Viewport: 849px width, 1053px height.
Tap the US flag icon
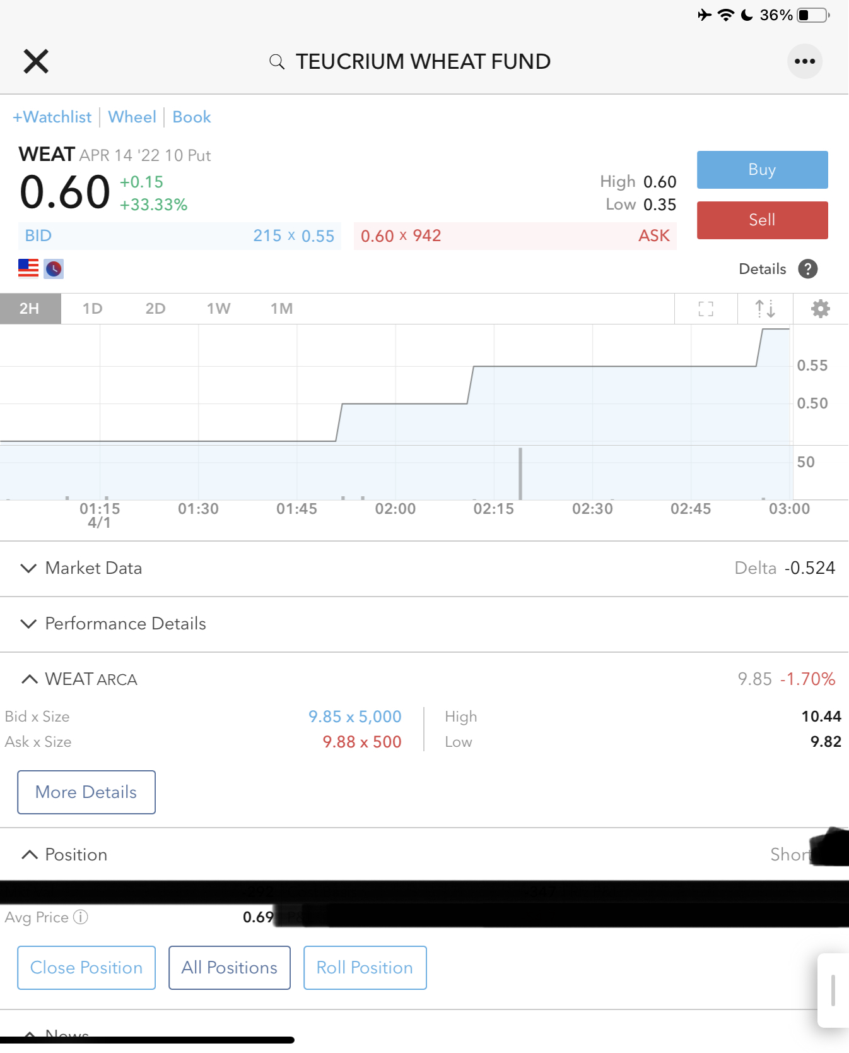[28, 268]
